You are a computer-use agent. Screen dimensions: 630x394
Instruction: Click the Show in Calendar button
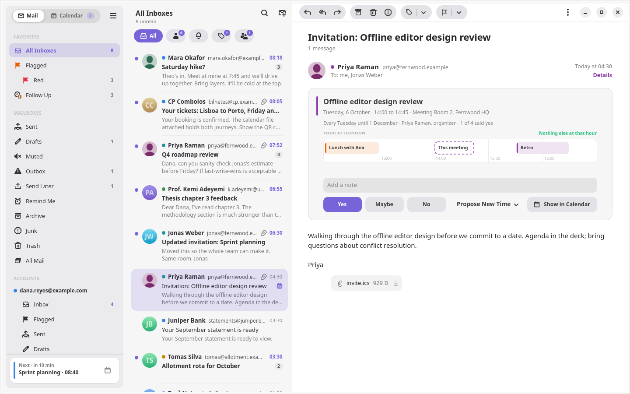562,204
